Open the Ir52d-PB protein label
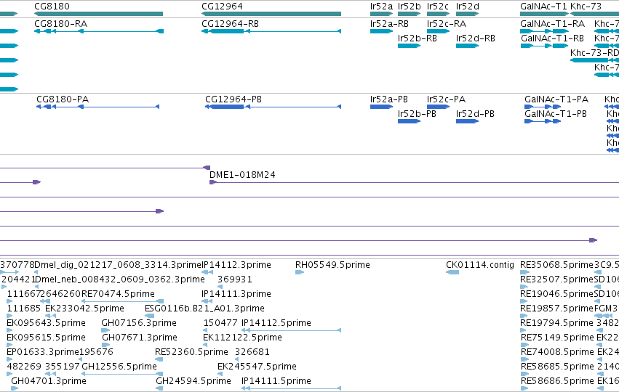Viewport: 619px width, 392px height. [475, 114]
